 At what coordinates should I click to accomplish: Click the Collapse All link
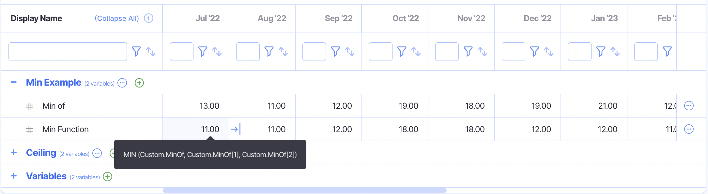coord(117,19)
